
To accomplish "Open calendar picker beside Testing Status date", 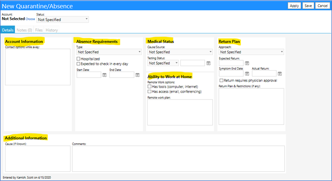I will [x=208, y=63].
